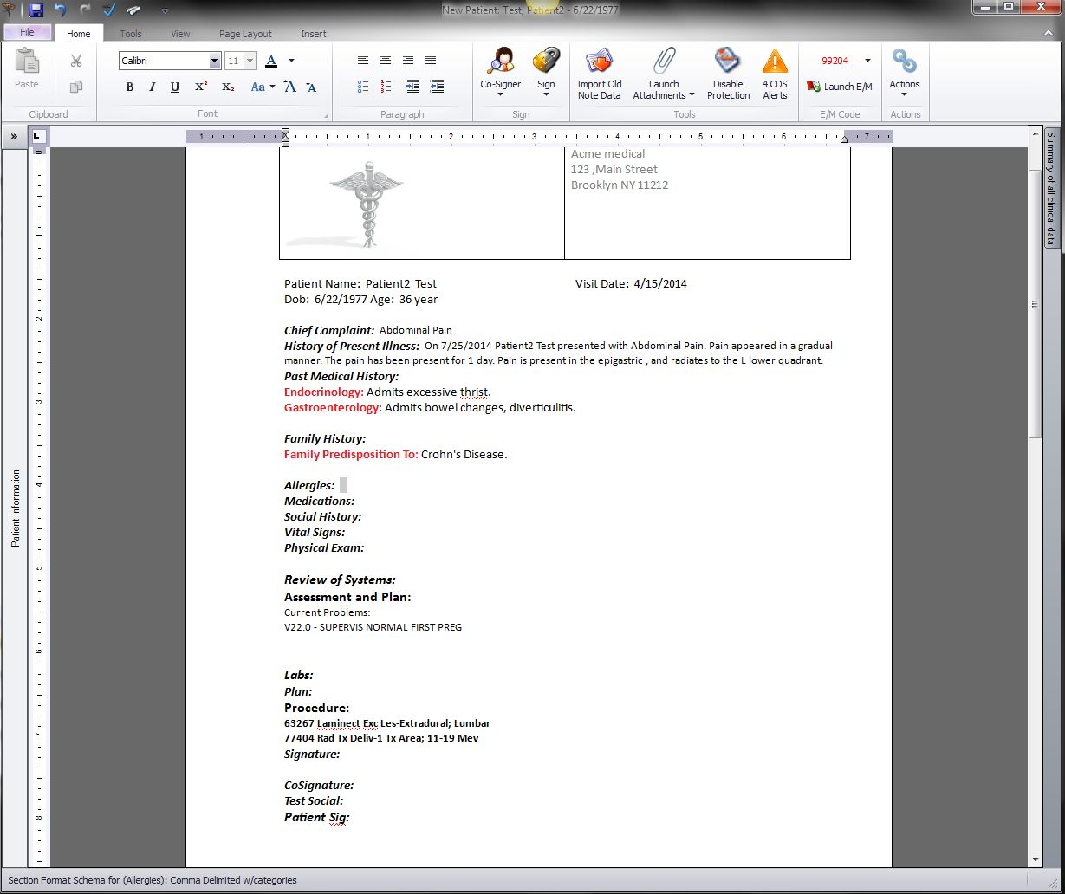Image resolution: width=1065 pixels, height=894 pixels.
Task: Click the red Gastroenterology heading
Action: click(333, 407)
